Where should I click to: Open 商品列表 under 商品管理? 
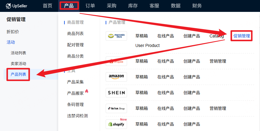(x=75, y=34)
